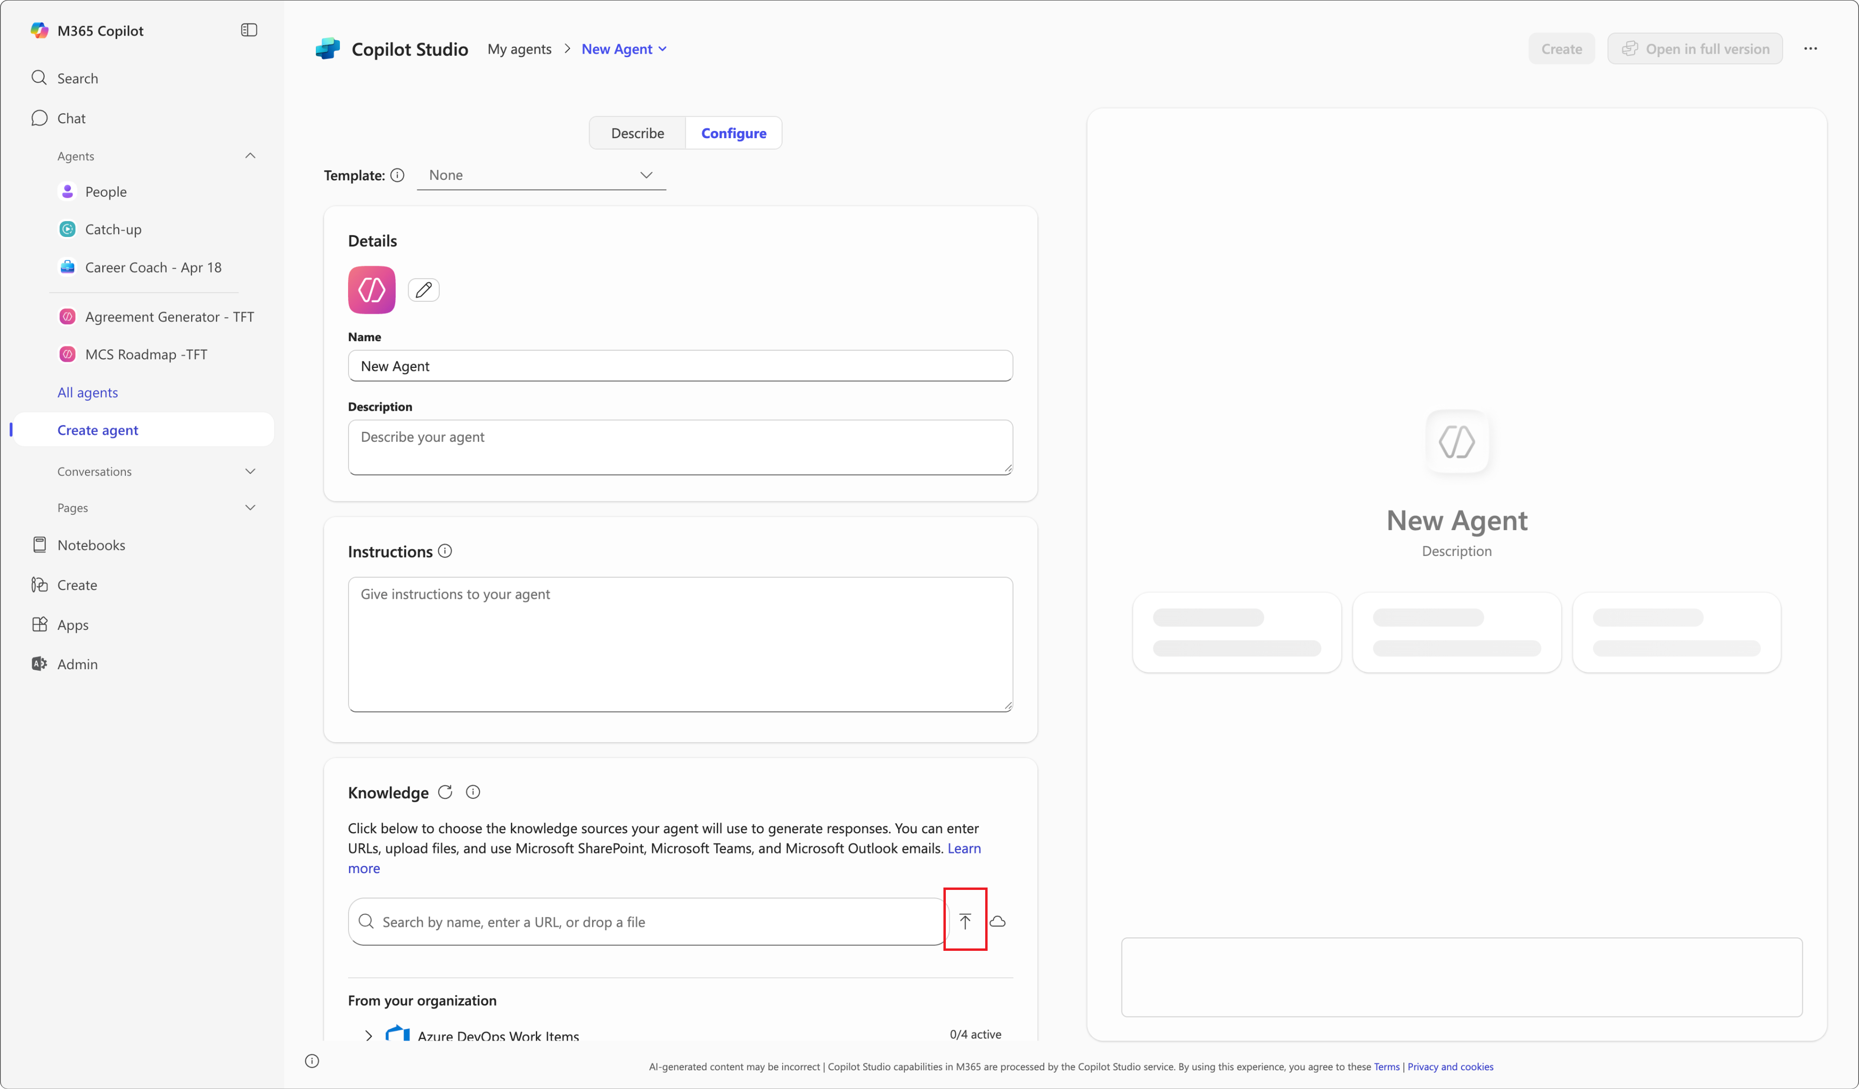Click the upload file arrow icon

coord(965,920)
